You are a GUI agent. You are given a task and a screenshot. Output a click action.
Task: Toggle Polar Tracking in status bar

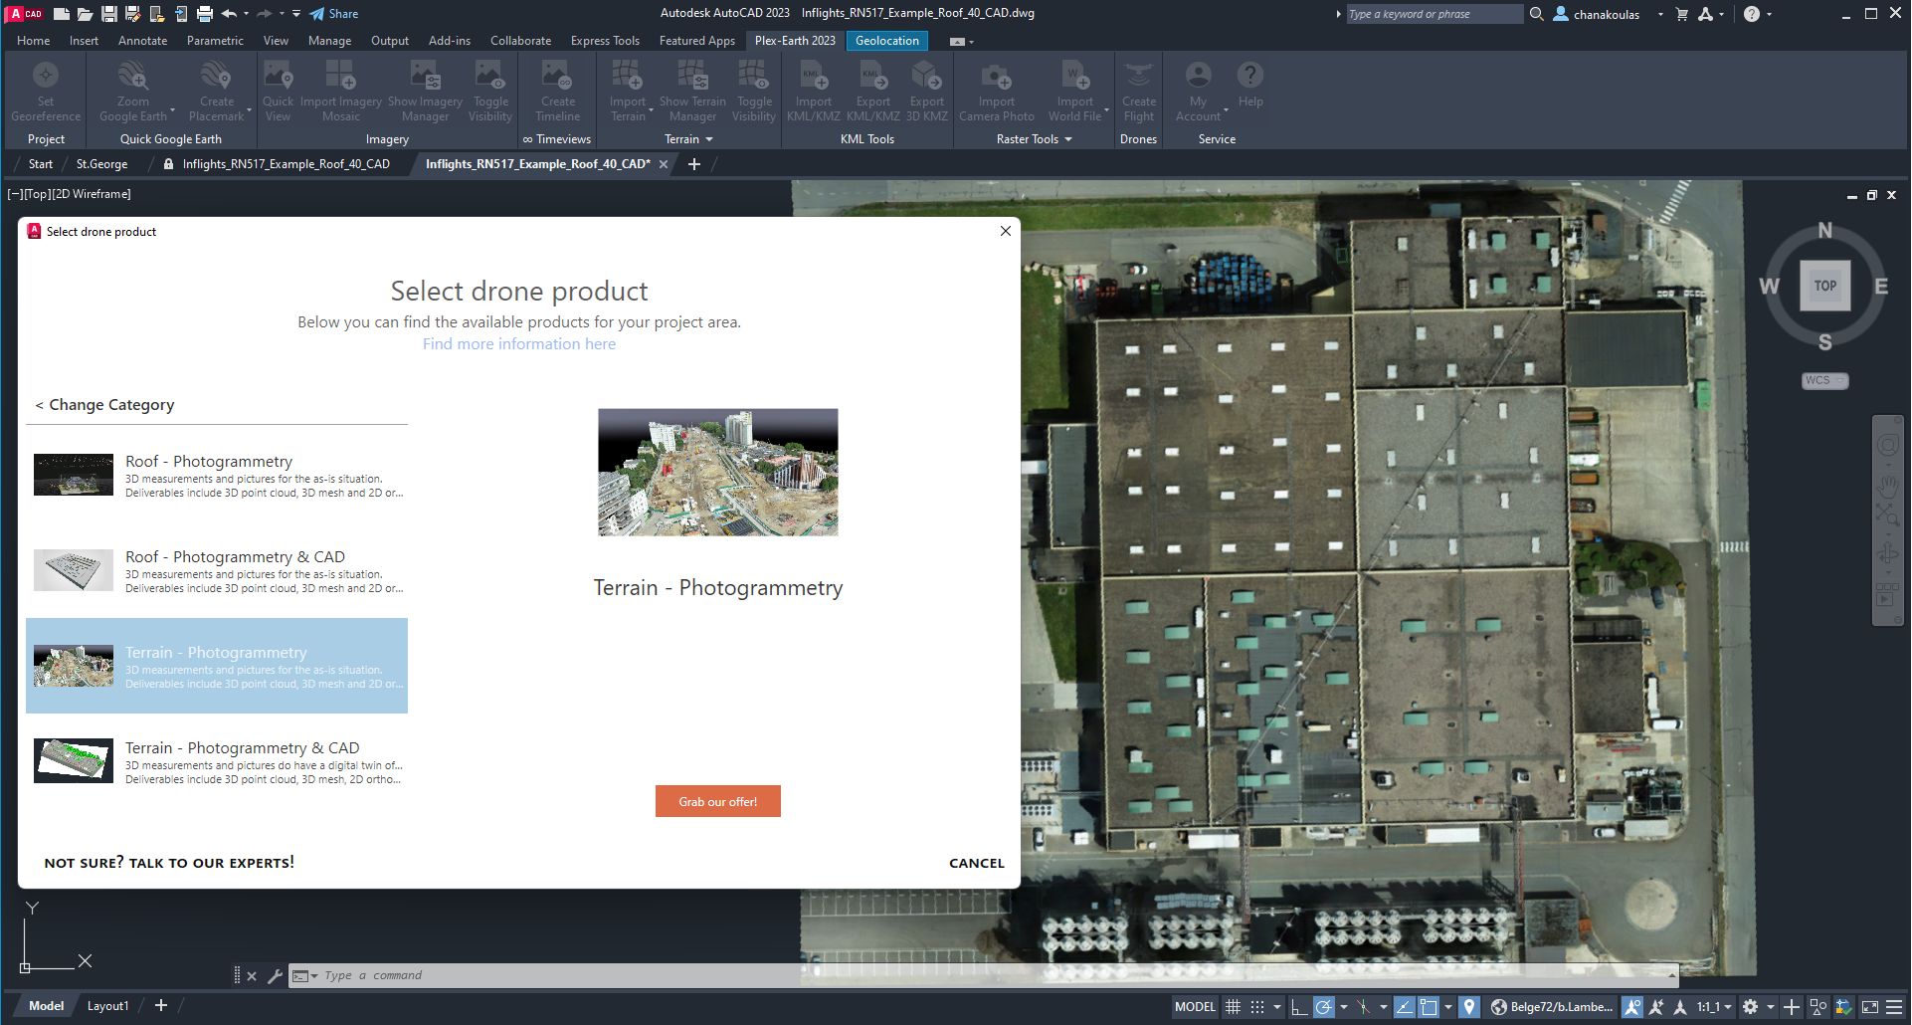pos(1323,1007)
